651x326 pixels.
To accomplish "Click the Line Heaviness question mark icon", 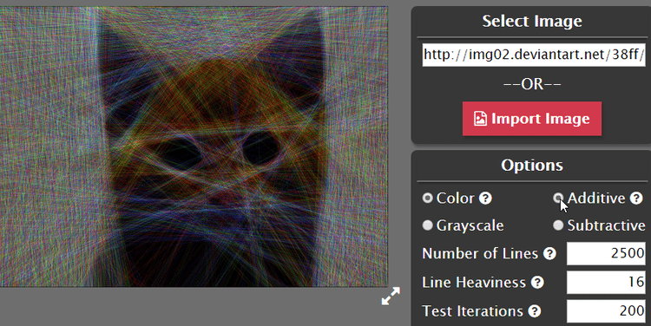I will click(537, 283).
